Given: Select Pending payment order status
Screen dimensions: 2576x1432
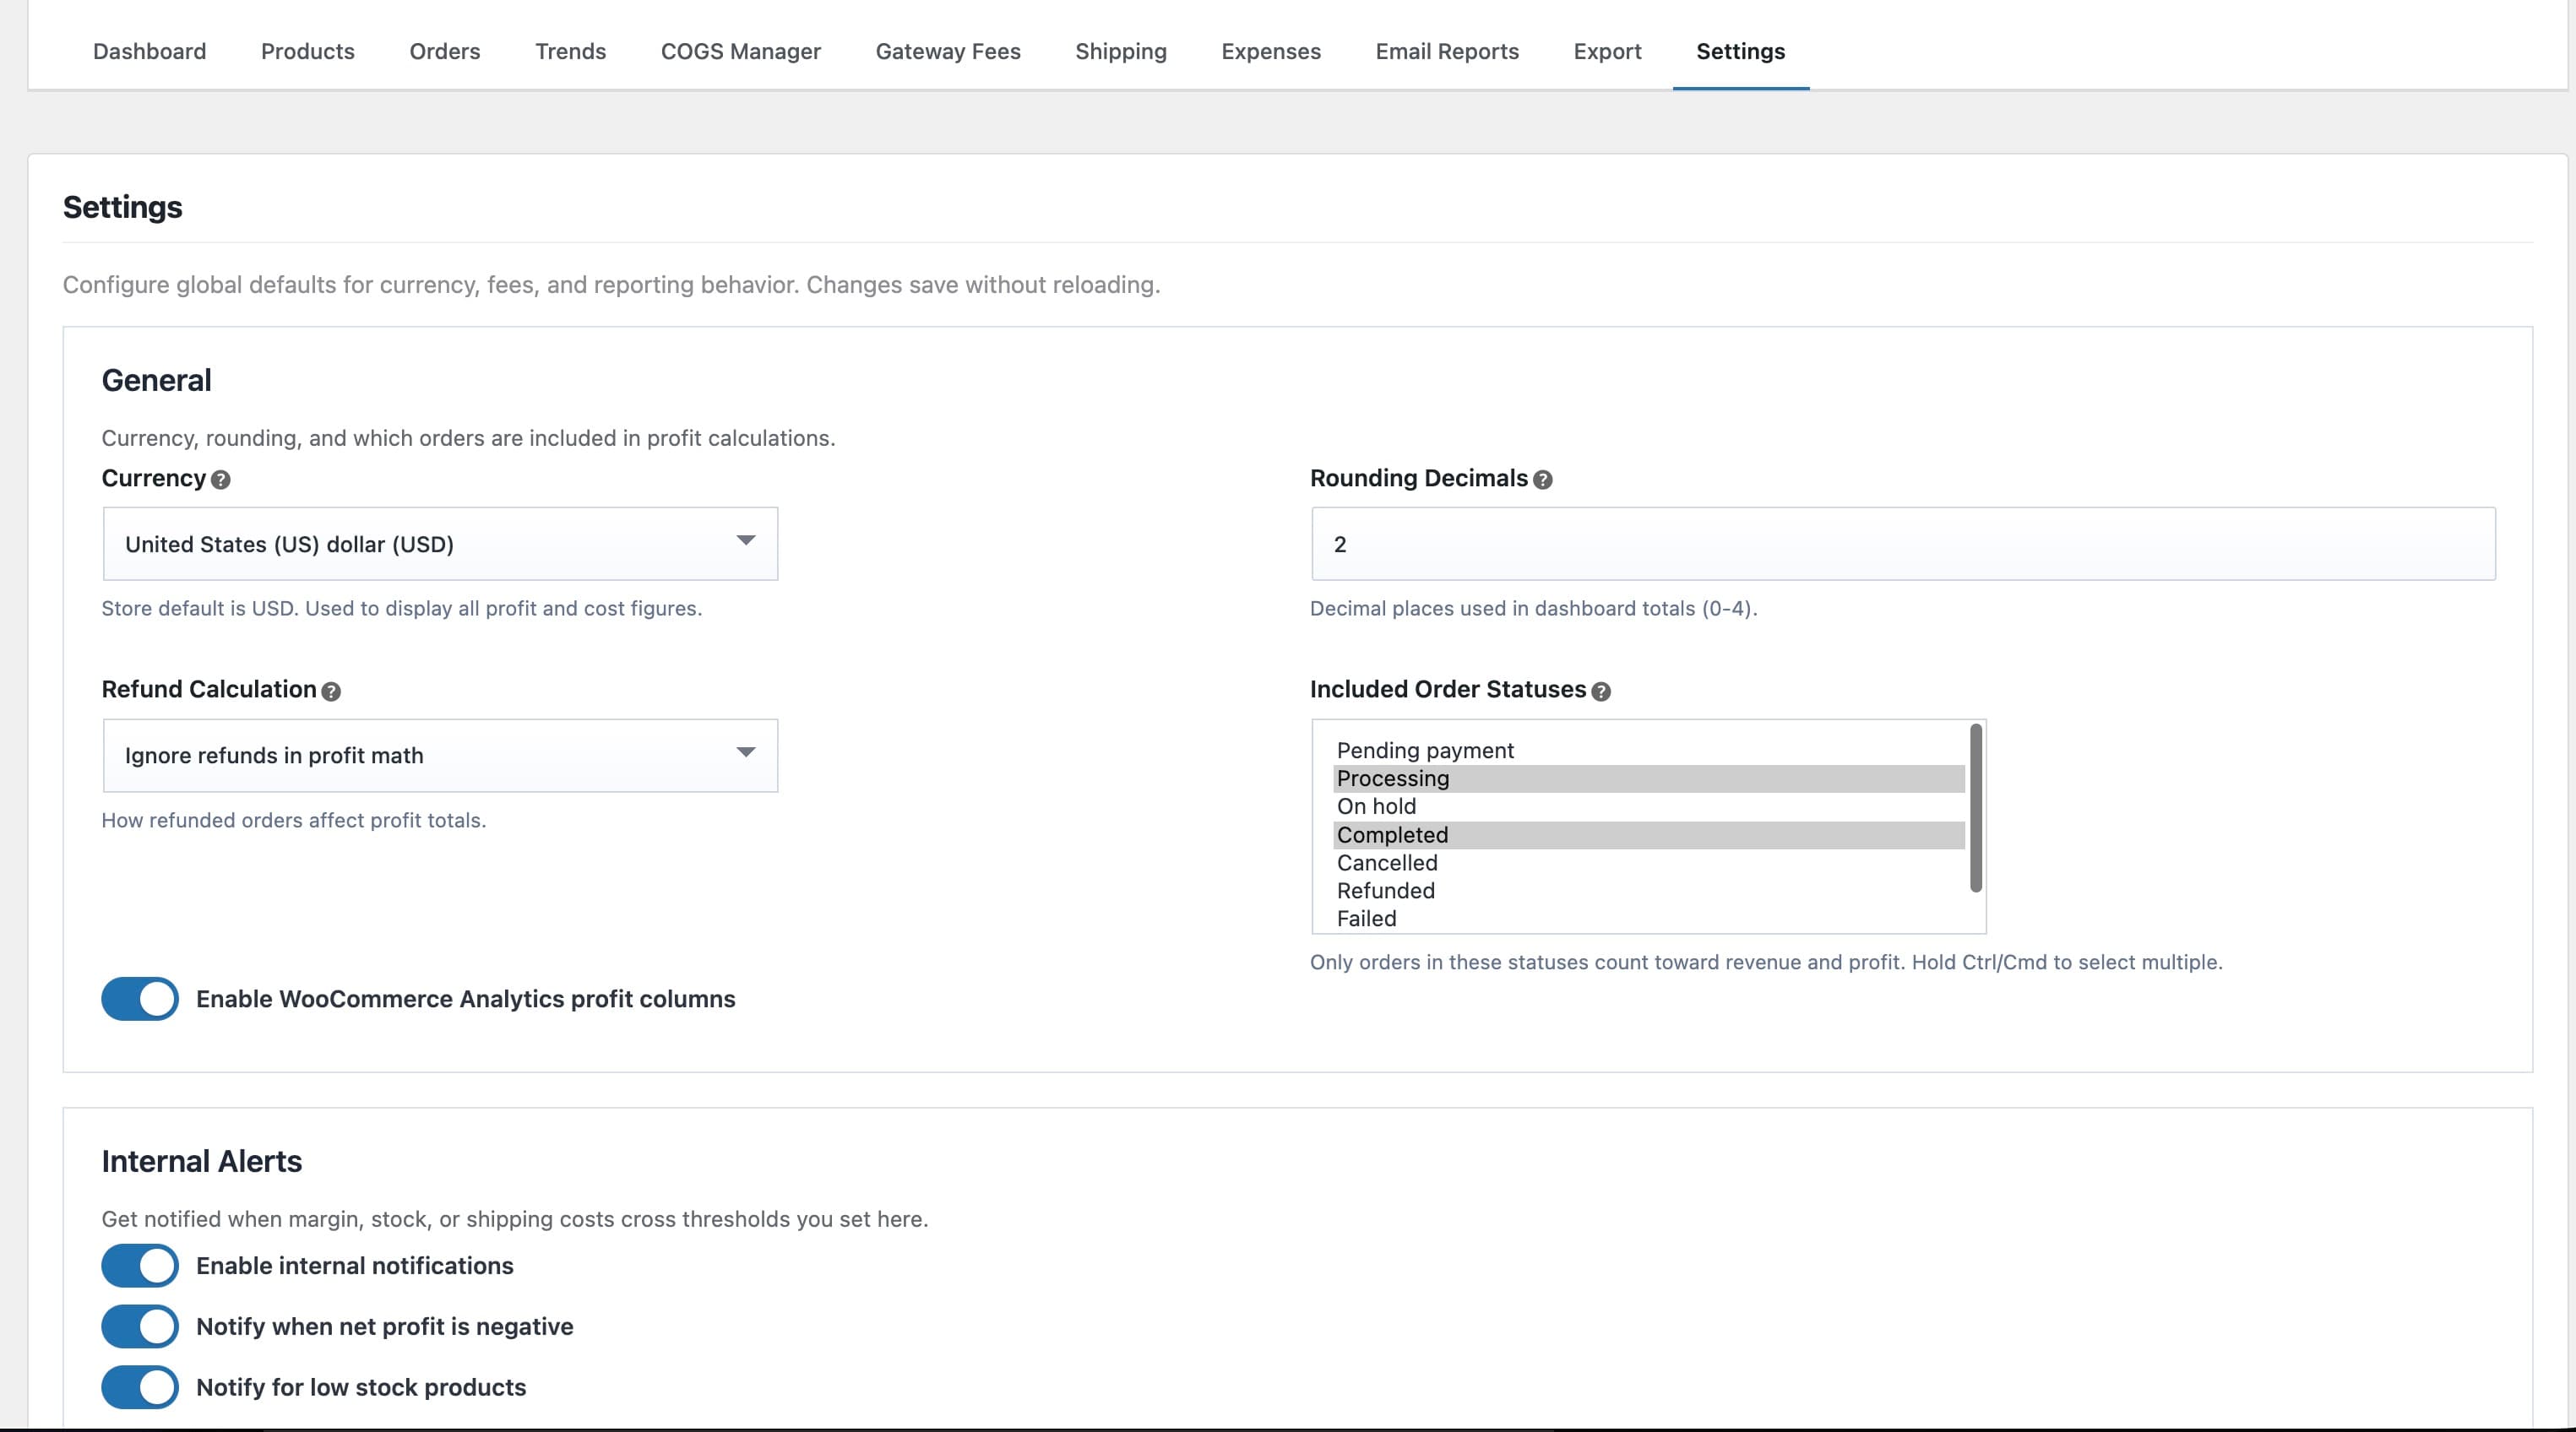Looking at the screenshot, I should pyautogui.click(x=1649, y=751).
